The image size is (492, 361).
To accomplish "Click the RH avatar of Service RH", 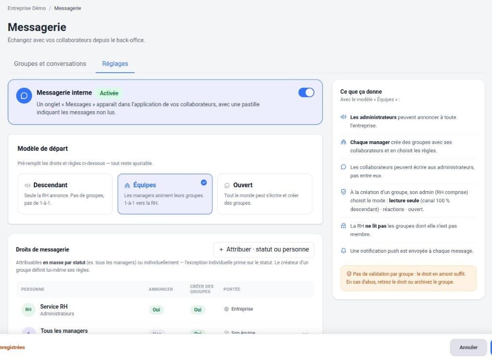I will pos(28,310).
